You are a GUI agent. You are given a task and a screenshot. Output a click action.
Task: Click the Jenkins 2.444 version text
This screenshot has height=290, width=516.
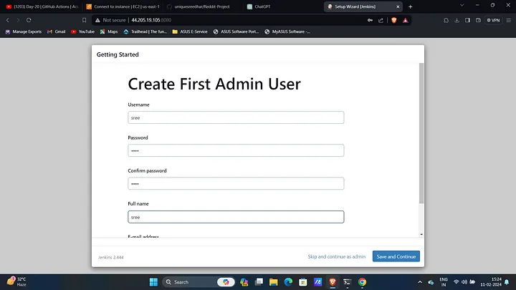pyautogui.click(x=110, y=257)
